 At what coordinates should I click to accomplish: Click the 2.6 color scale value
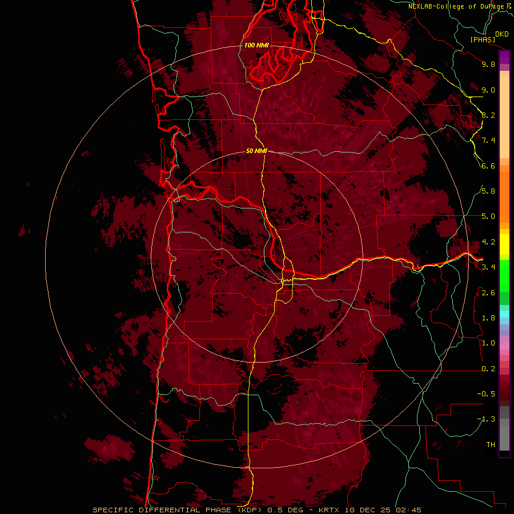pyautogui.click(x=488, y=293)
